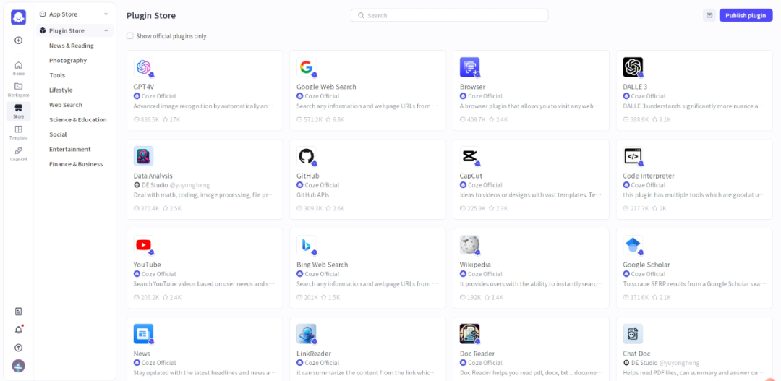Open Workspace from the left sidebar
The image size is (781, 381).
pyautogui.click(x=18, y=90)
